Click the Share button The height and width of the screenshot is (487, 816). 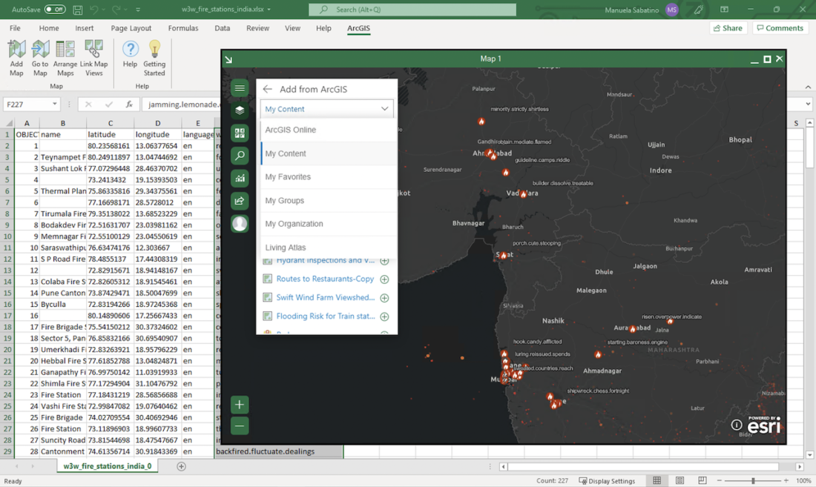tap(728, 28)
